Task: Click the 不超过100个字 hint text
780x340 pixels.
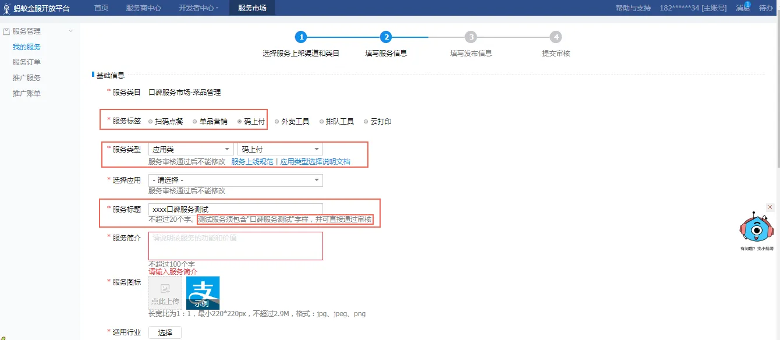Action: tap(172, 264)
